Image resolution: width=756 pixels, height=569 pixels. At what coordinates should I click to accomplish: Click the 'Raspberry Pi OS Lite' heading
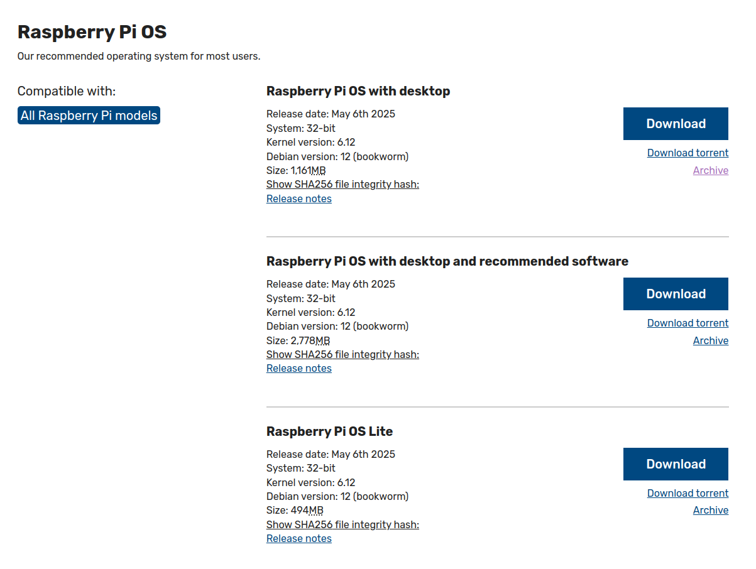pos(329,431)
